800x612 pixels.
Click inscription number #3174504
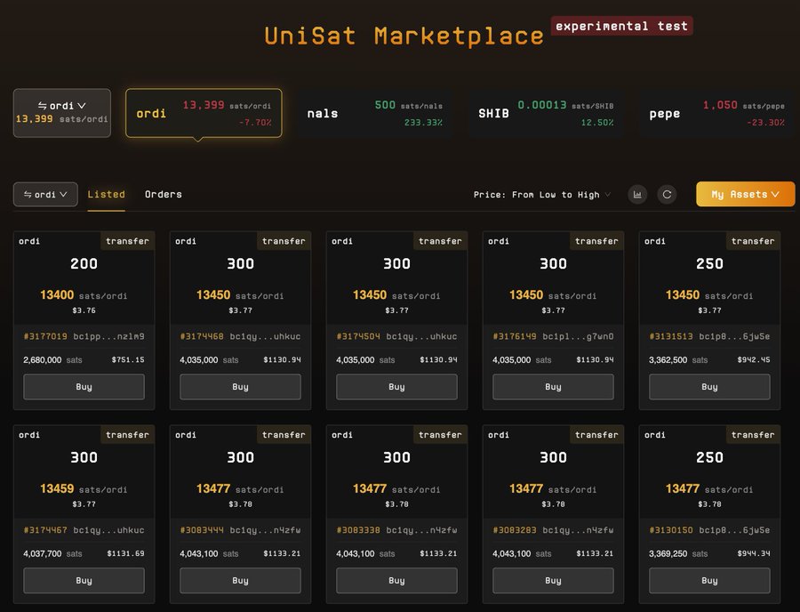tap(358, 336)
